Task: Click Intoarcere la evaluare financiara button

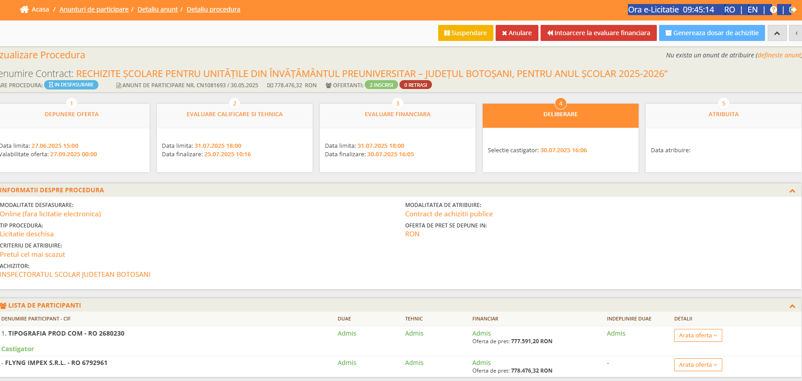Action: [598, 33]
